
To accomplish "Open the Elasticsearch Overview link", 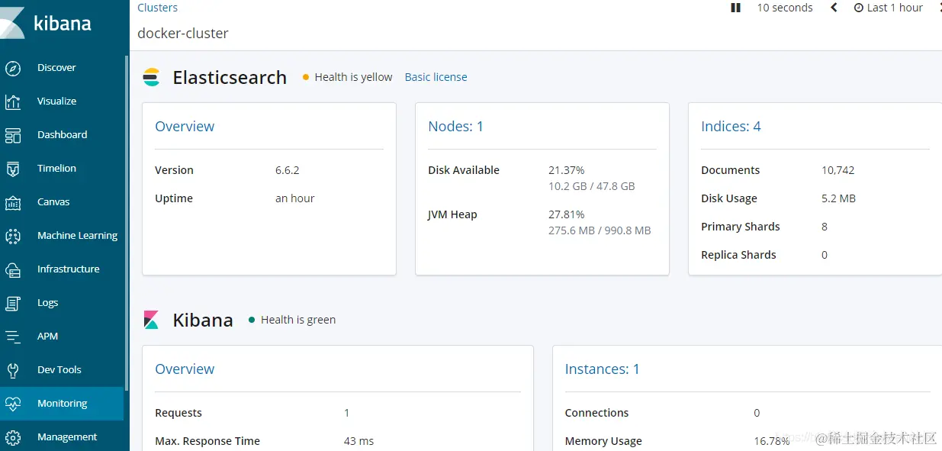I will (x=185, y=127).
